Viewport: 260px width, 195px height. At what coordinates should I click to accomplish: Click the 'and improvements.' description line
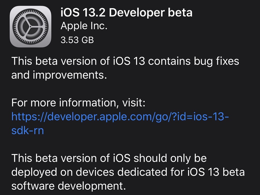coord(59,75)
